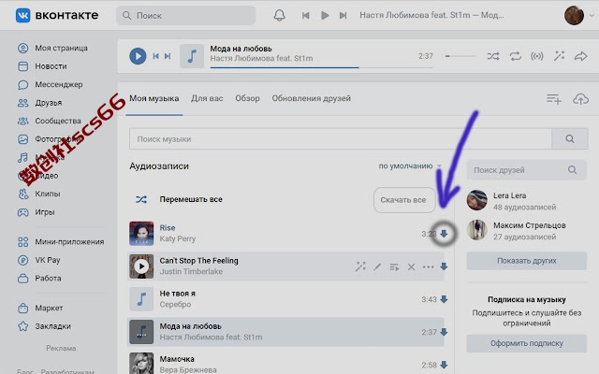Seek in Мода на любовь progress bar
The image size is (599, 374).
pyautogui.click(x=321, y=67)
